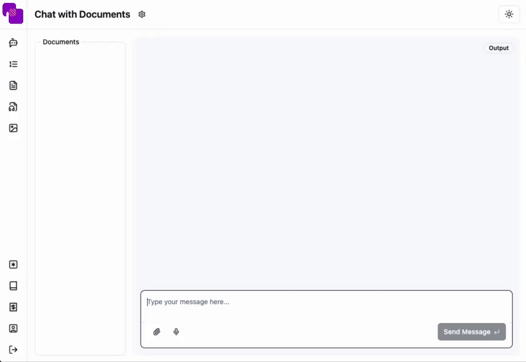Click the Chat with Documents heading

coord(82,15)
